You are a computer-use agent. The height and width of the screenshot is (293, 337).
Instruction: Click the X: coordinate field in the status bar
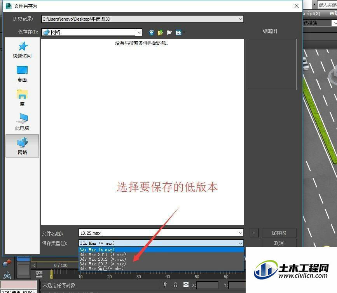[x=208, y=285]
